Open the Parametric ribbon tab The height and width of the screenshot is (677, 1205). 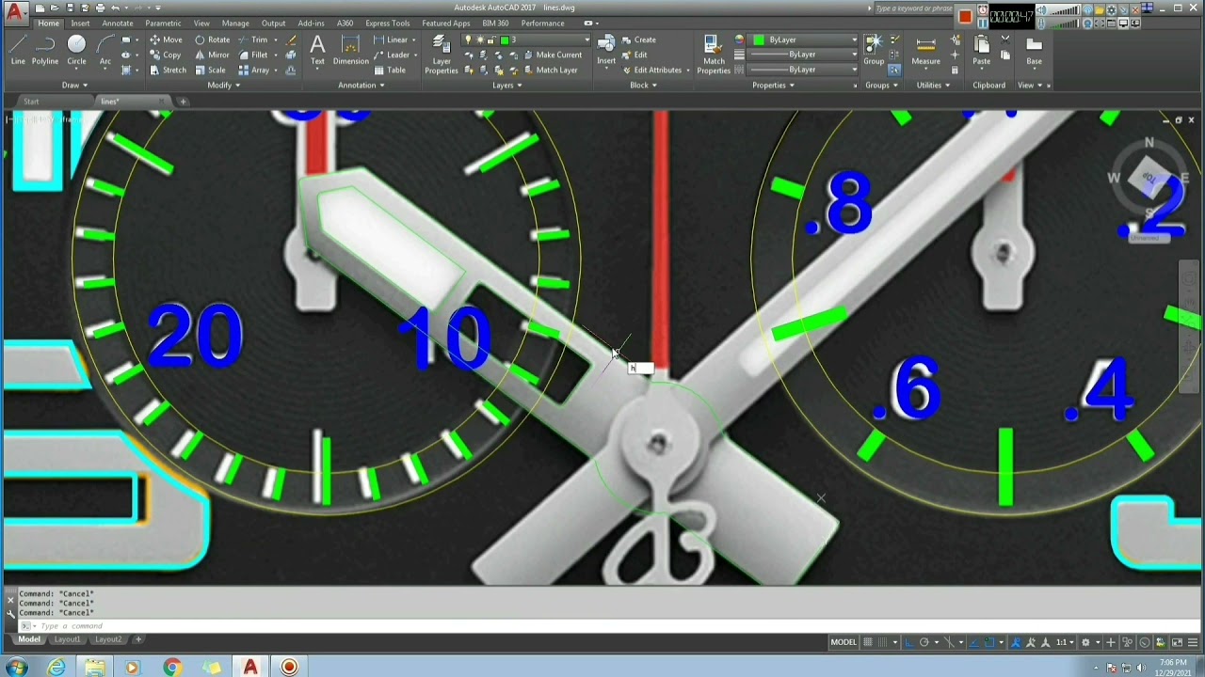pyautogui.click(x=163, y=24)
